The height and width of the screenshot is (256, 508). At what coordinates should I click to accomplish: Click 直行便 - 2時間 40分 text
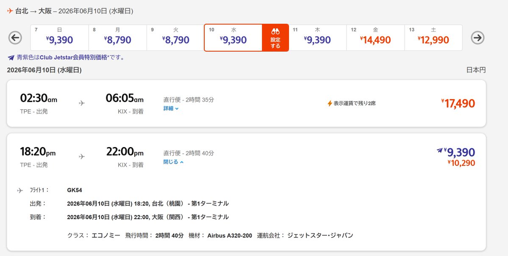189,153
